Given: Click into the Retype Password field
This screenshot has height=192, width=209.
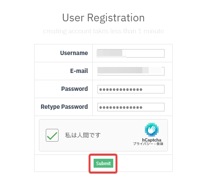Looking at the screenshot, I should (131, 107).
